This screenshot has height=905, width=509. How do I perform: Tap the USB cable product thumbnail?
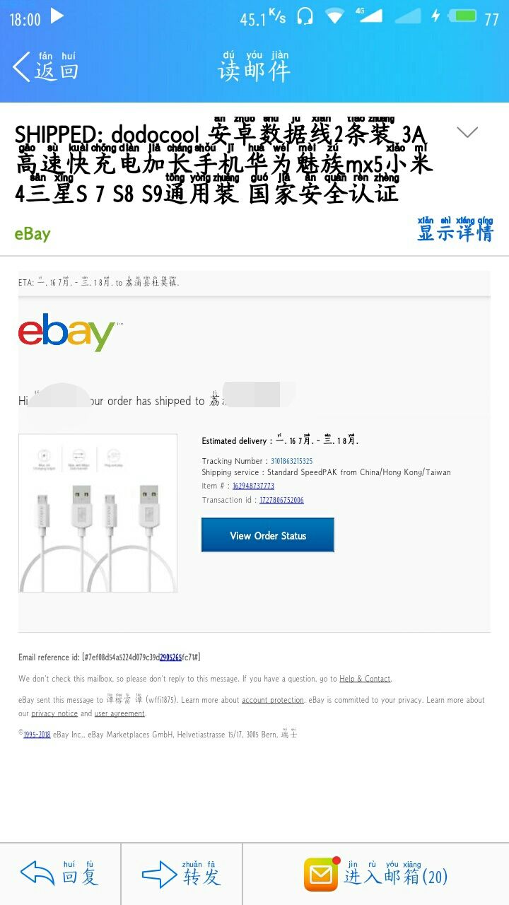(x=98, y=513)
